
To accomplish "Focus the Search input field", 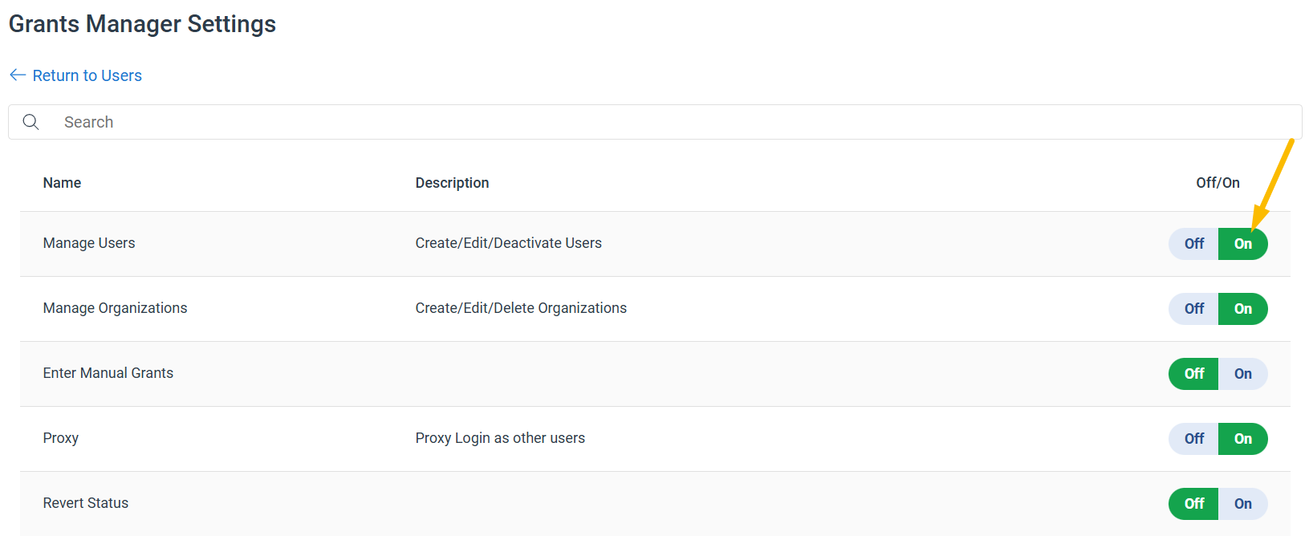I will 655,122.
